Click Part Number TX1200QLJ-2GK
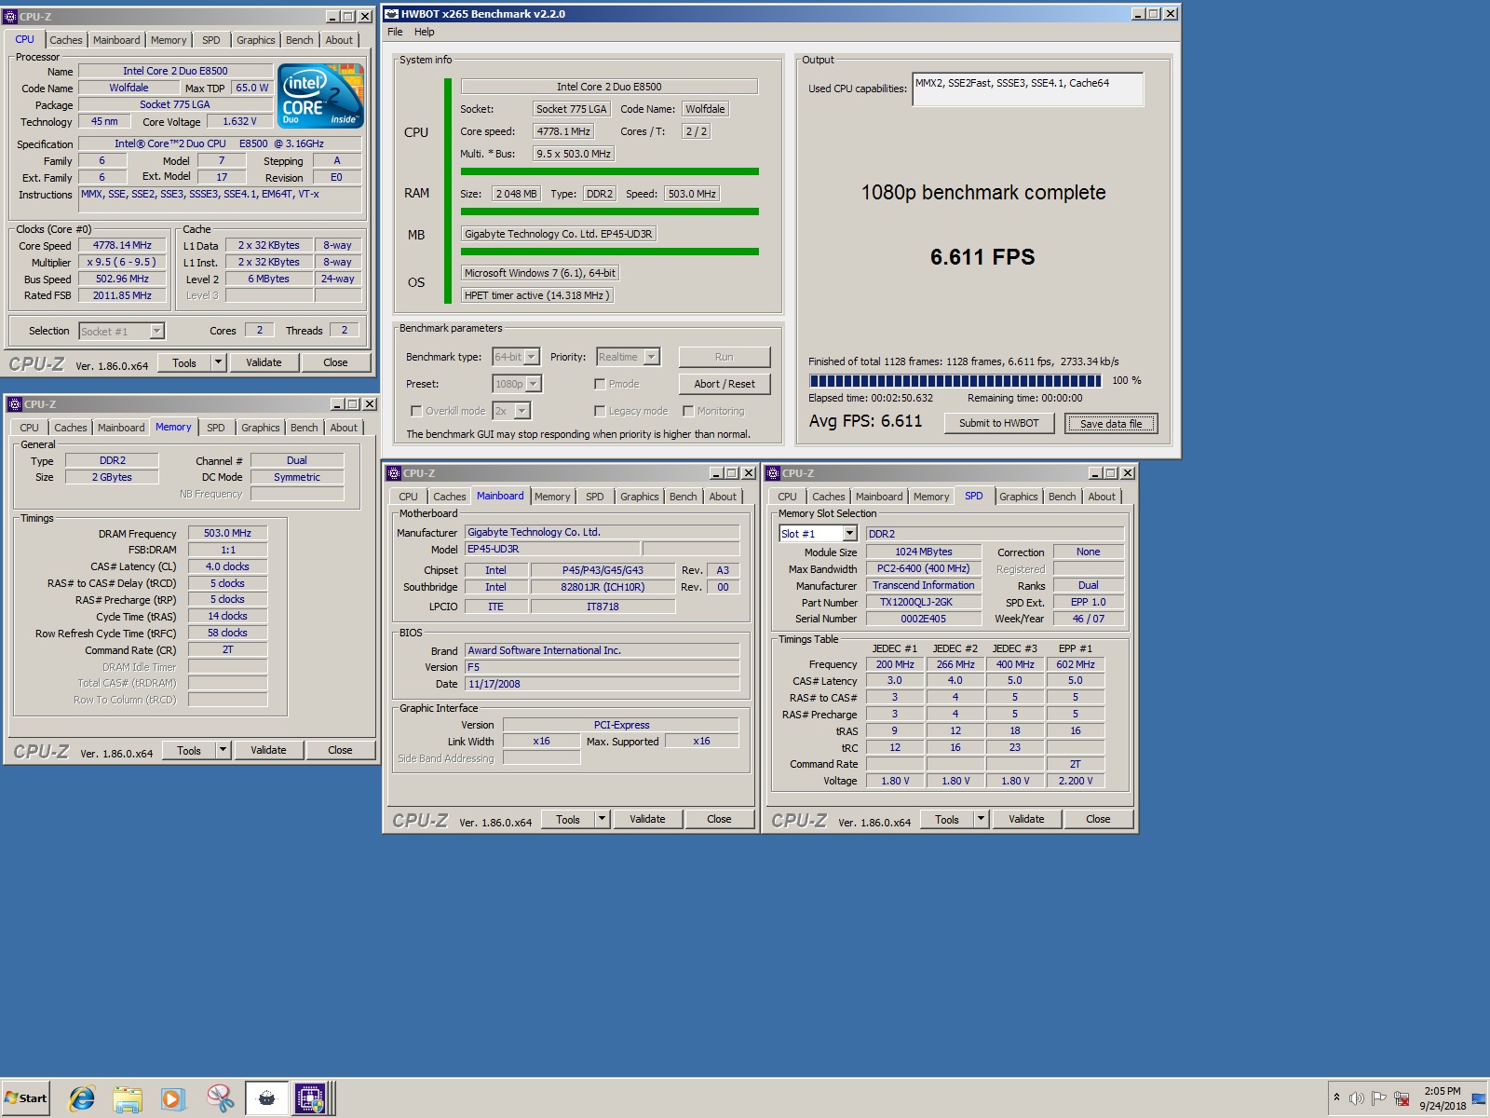The width and height of the screenshot is (1490, 1118). 923,602
